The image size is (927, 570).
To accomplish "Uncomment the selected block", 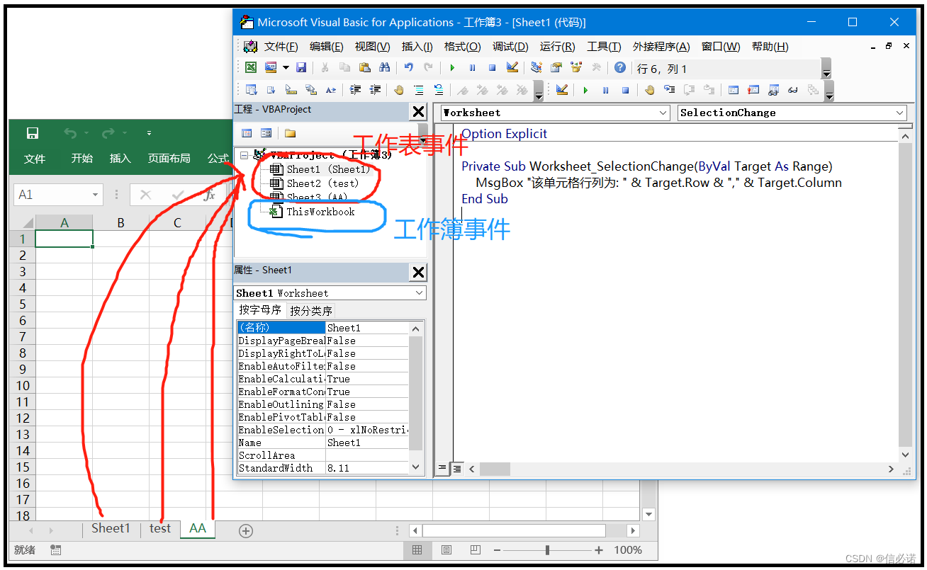I will 439,90.
